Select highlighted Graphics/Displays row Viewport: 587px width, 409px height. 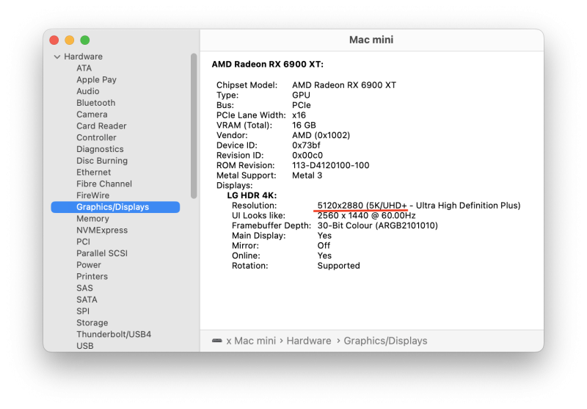(115, 207)
